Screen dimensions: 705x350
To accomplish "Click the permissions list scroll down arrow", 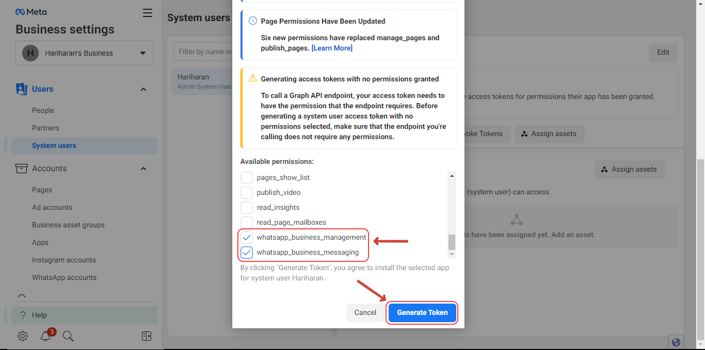I will (452, 254).
